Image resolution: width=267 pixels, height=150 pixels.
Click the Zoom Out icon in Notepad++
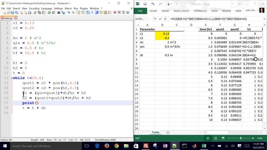click(73, 12)
